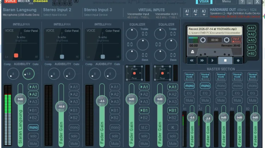265x148 pixels.
Task: Open the A2 hardware out device dropdown
Action: point(195,13)
